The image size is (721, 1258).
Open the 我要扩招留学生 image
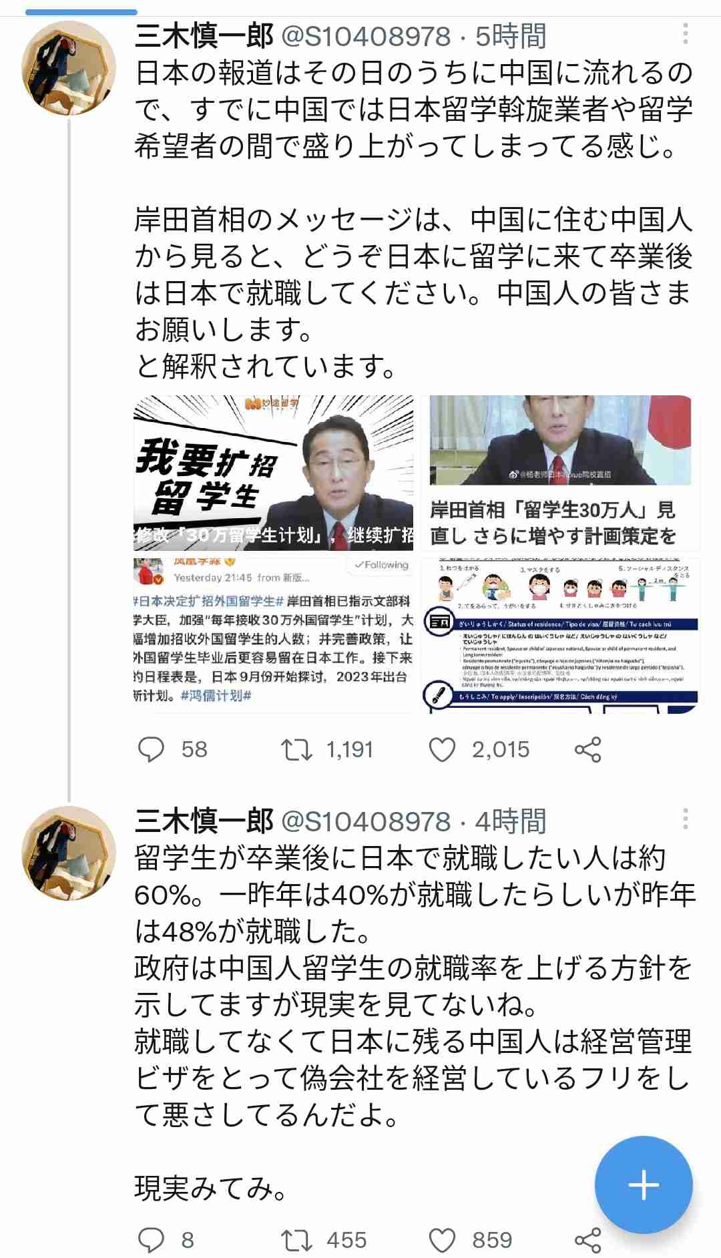click(274, 472)
